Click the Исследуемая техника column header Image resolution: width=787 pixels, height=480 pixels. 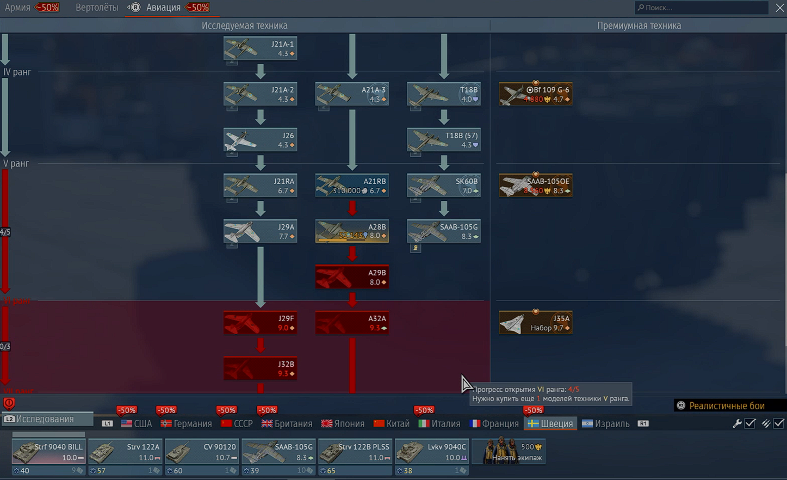click(x=244, y=26)
